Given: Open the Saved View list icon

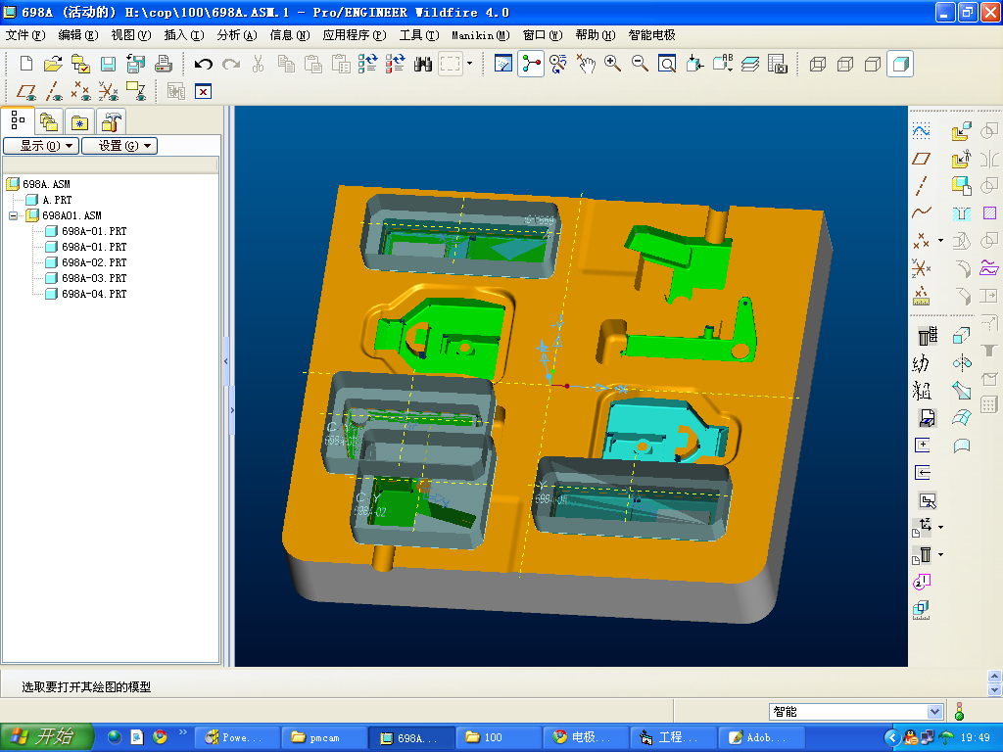Looking at the screenshot, I should 723,64.
